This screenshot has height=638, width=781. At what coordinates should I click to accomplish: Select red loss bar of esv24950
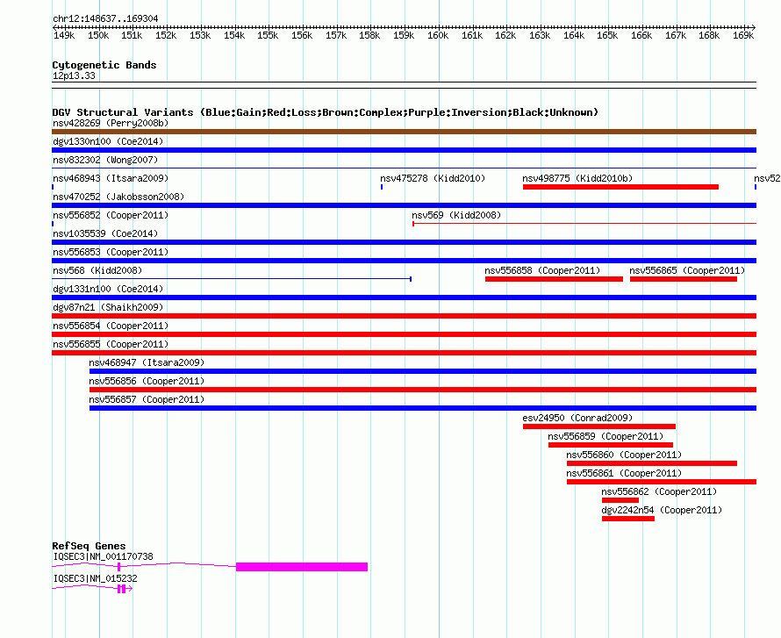pyautogui.click(x=599, y=427)
